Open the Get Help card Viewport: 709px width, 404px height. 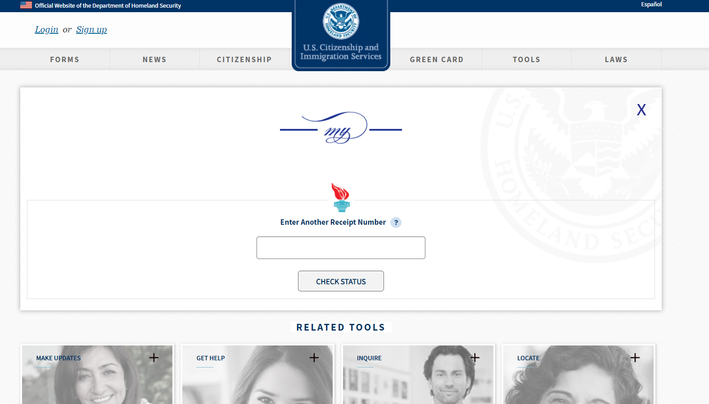pos(257,375)
